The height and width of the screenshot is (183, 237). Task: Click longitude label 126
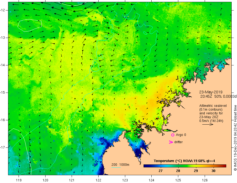(x=205, y=180)
